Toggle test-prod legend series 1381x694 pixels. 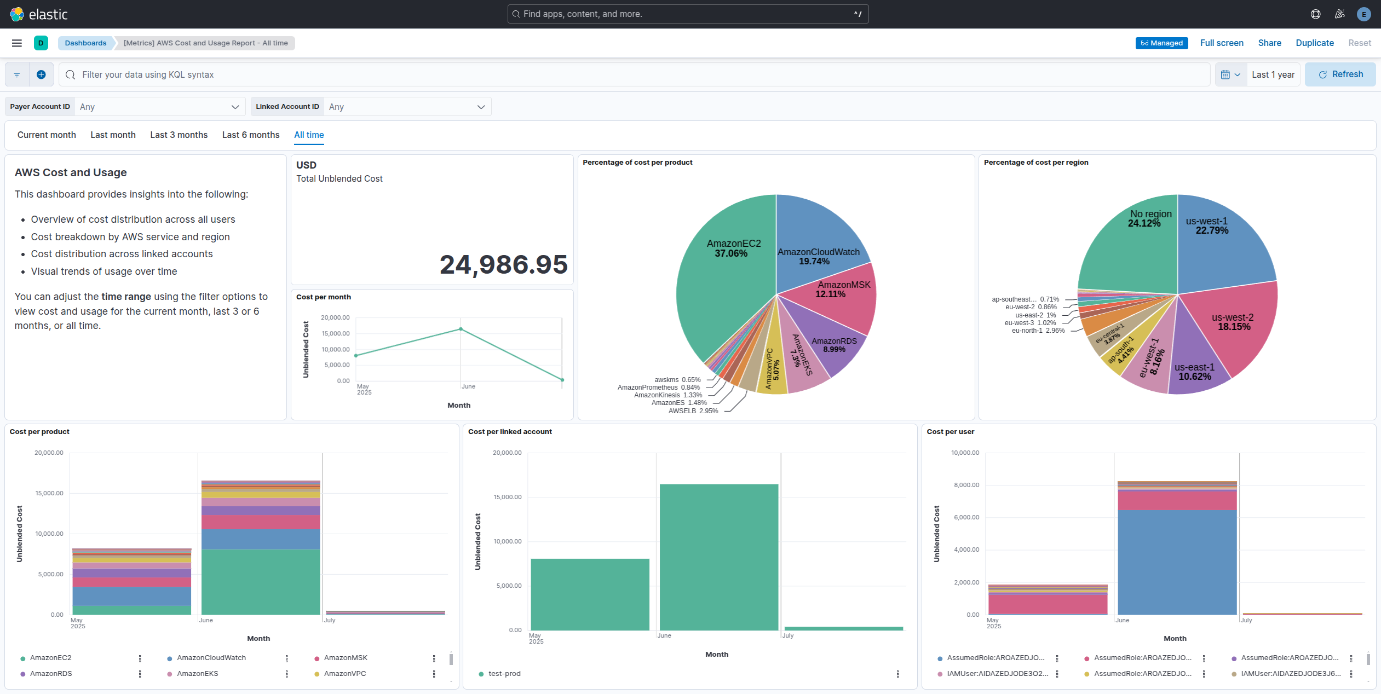click(x=504, y=674)
